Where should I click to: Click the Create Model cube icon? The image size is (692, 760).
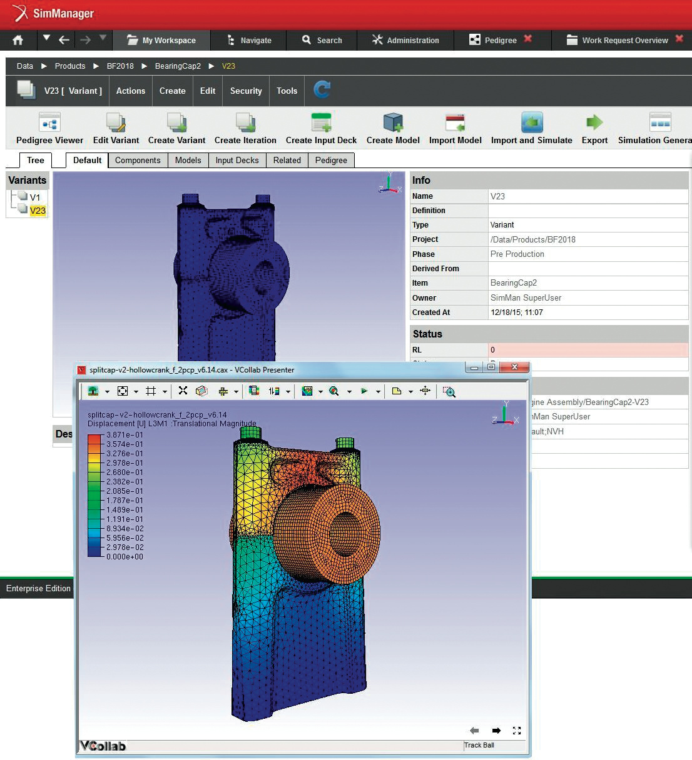tap(393, 122)
